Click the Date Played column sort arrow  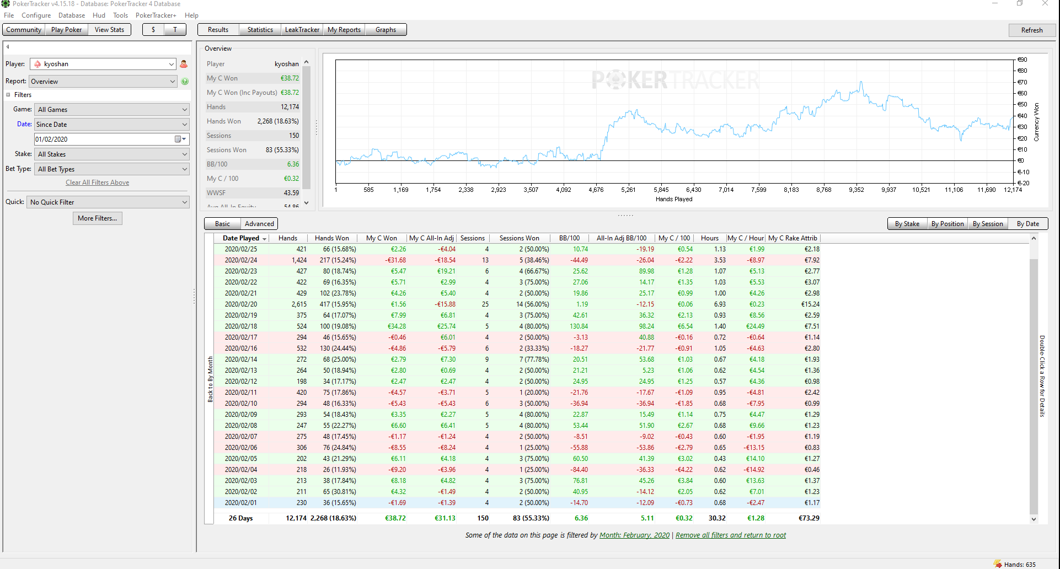[265, 239]
